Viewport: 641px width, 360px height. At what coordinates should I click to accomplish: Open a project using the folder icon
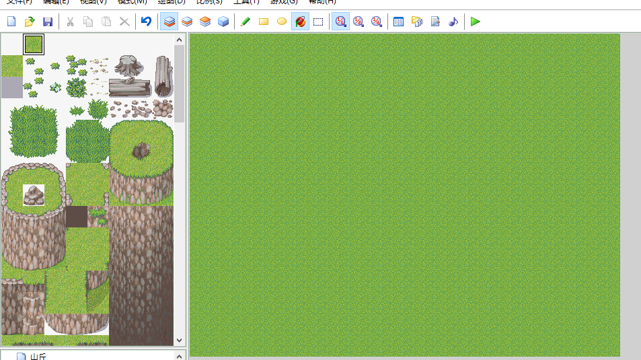[30, 22]
